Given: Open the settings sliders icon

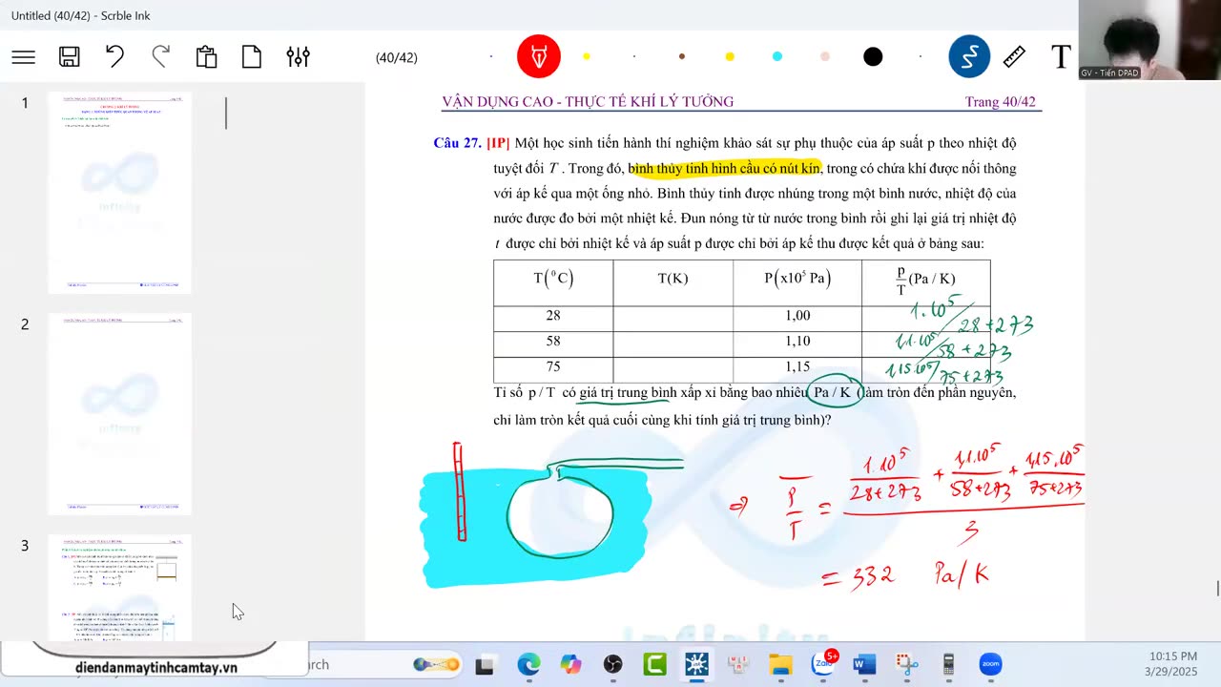Looking at the screenshot, I should point(298,57).
